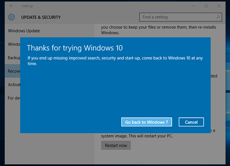Viewport: 230px width, 166px height.
Task: Cancel the rollback dialog
Action: click(x=191, y=122)
